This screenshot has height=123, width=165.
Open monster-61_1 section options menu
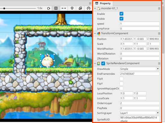click(159, 8)
